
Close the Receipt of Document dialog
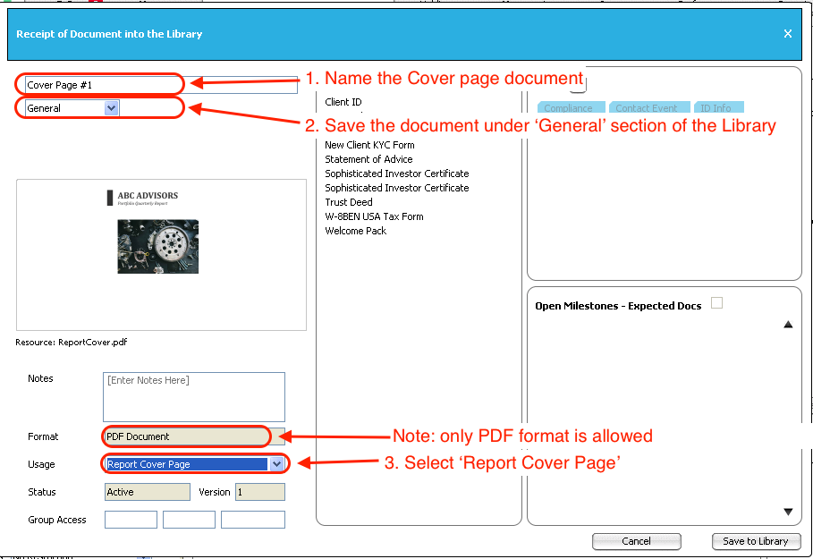pos(787,34)
